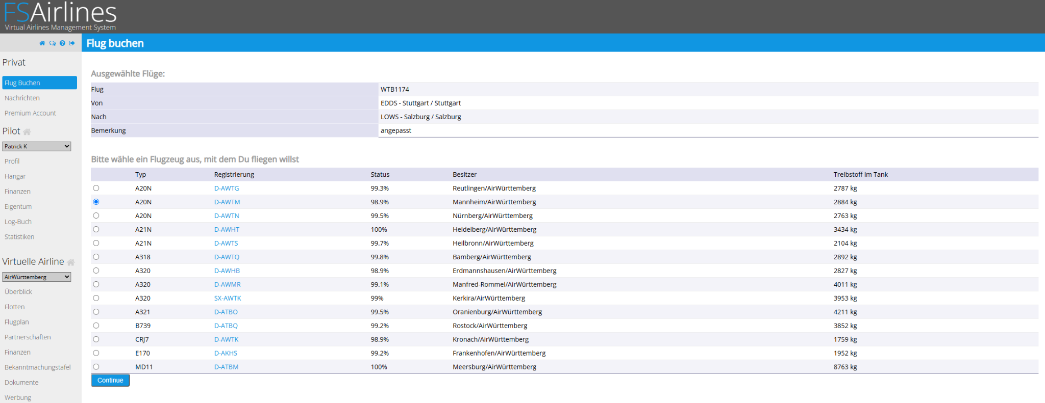The height and width of the screenshot is (403, 1045).
Task: Click the home icon in the sidebar header
Action: click(x=42, y=43)
